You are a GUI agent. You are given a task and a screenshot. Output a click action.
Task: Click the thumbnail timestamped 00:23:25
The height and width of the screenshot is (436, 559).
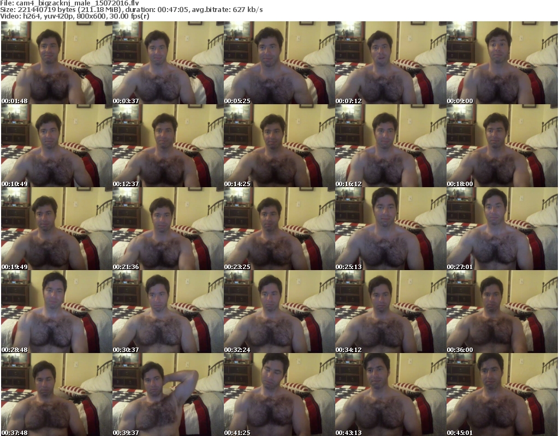(x=279, y=229)
